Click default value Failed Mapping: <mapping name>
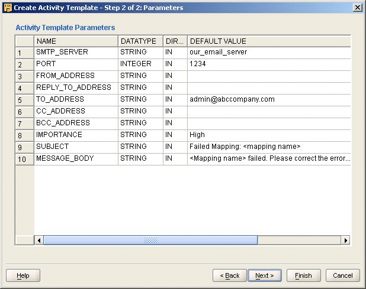 tap(269, 147)
